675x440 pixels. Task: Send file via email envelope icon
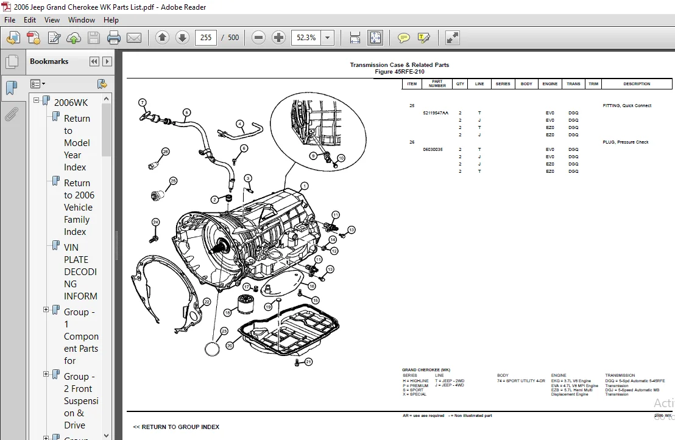click(134, 38)
